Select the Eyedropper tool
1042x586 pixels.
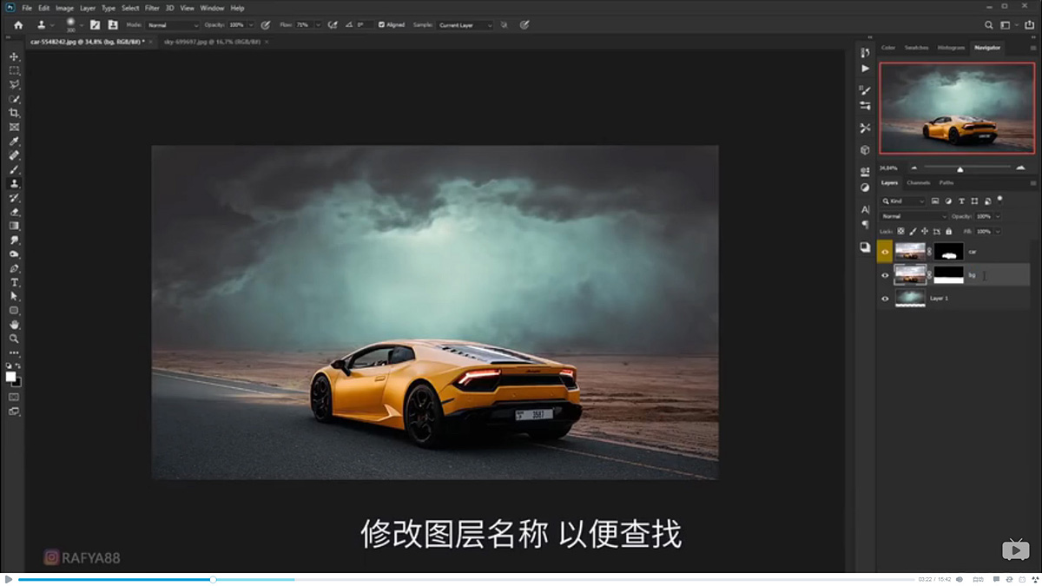point(13,141)
